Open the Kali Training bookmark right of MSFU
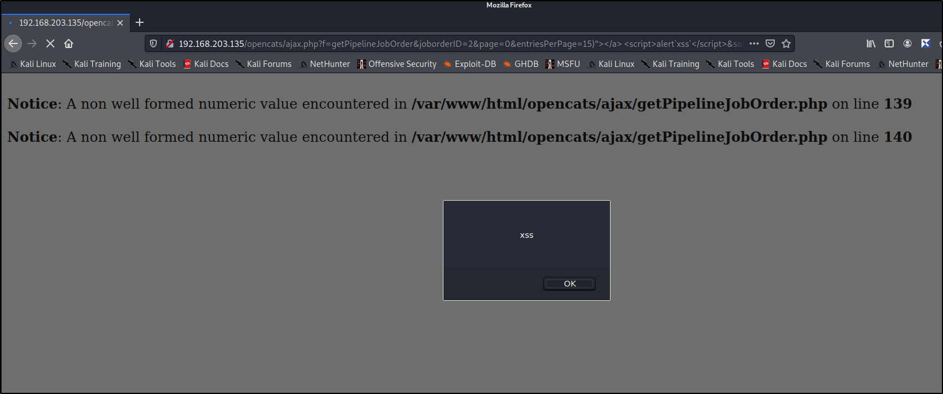 [x=671, y=64]
